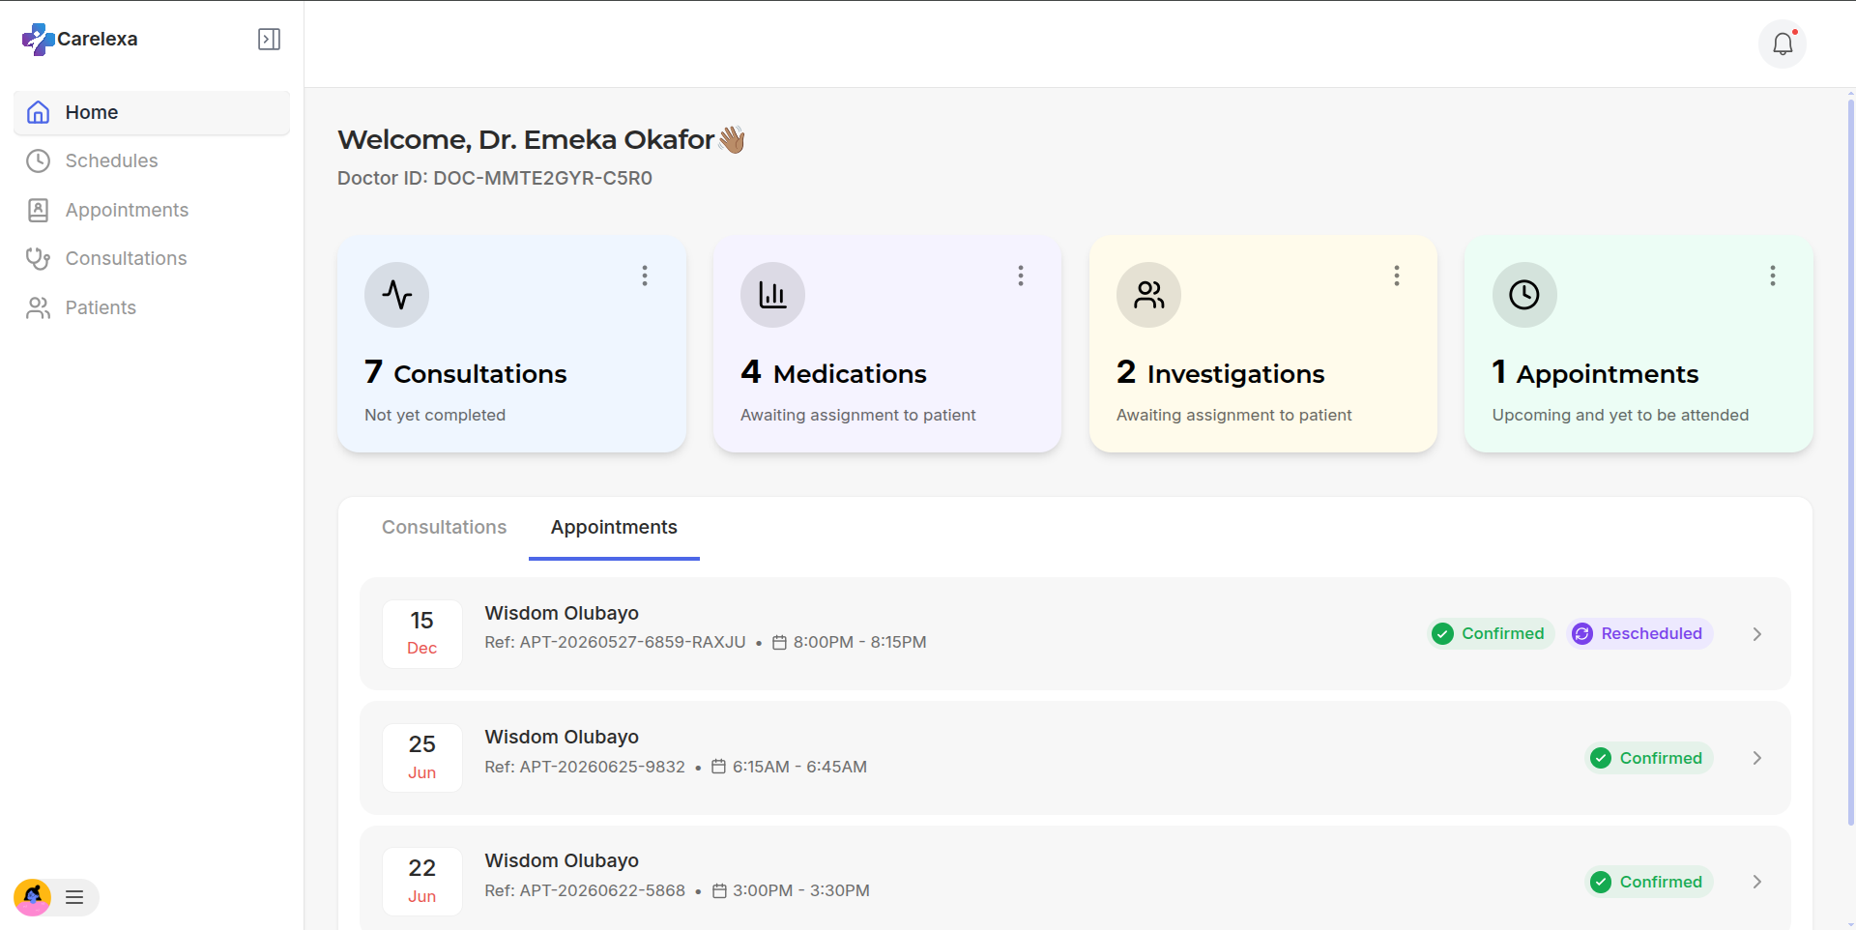Click the 15 Dec date tile
This screenshot has width=1856, height=930.
coord(422,634)
